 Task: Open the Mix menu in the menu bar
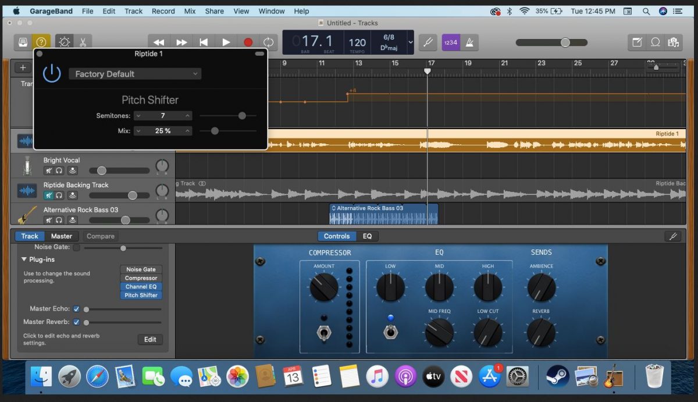pos(190,10)
